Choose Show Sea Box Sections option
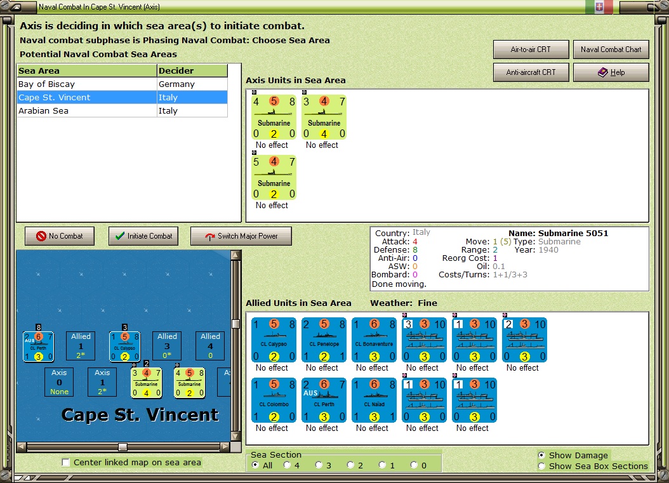This screenshot has height=483, width=669. click(541, 466)
